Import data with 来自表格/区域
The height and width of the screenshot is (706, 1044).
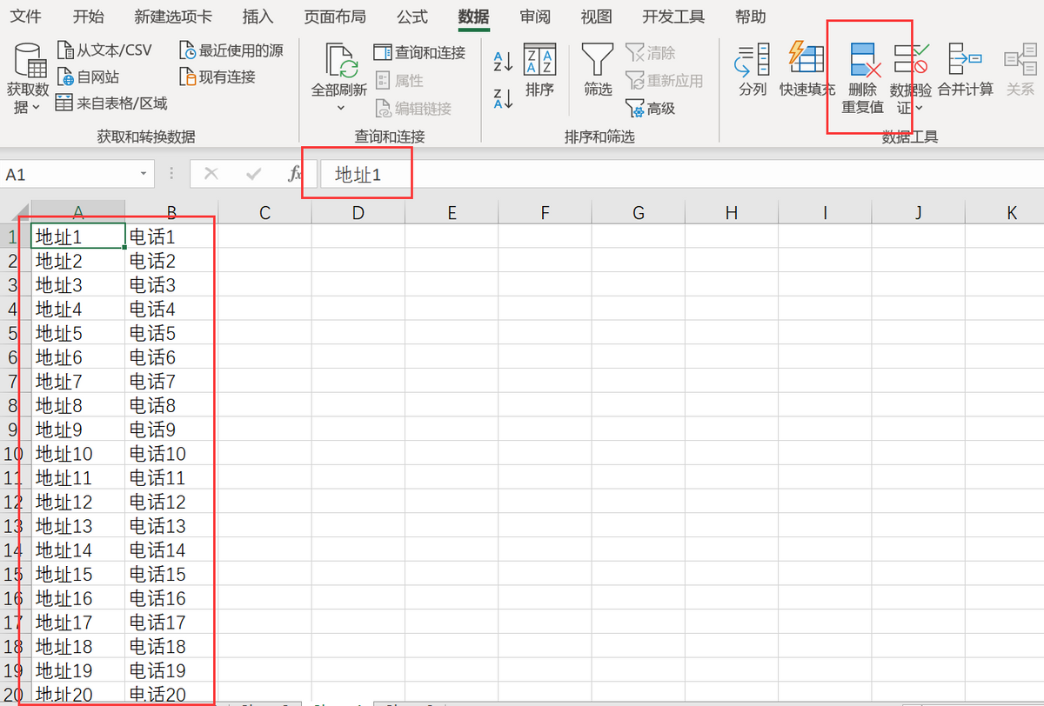pos(110,103)
